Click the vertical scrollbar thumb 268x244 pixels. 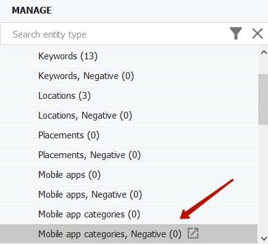tap(263, 99)
